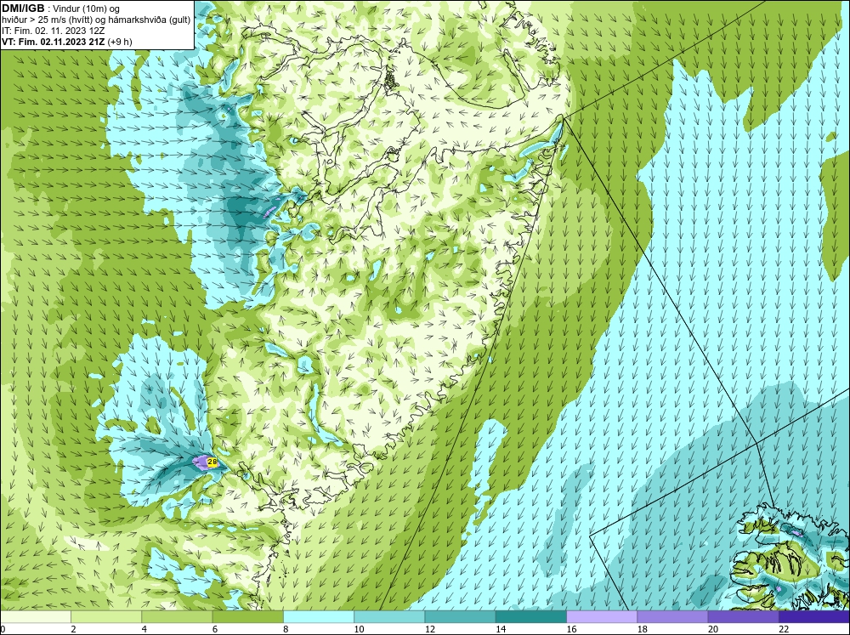
Task: Click the legend value 22 label
Action: click(x=784, y=629)
